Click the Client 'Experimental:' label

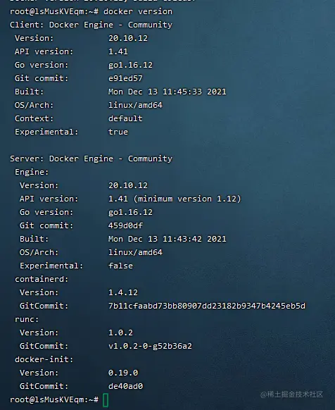click(46, 132)
